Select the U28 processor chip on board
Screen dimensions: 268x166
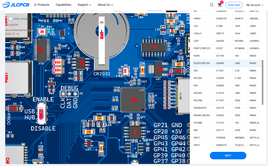click(133, 100)
